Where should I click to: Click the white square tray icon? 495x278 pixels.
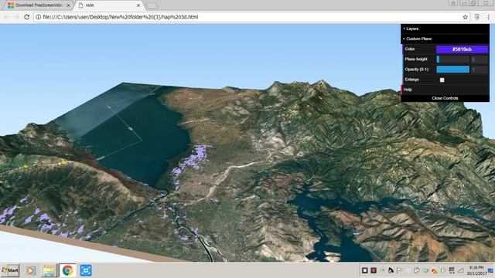pos(364,270)
